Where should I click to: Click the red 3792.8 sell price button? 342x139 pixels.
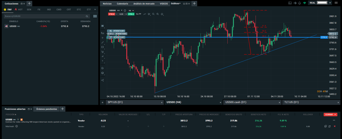click(x=111, y=14)
